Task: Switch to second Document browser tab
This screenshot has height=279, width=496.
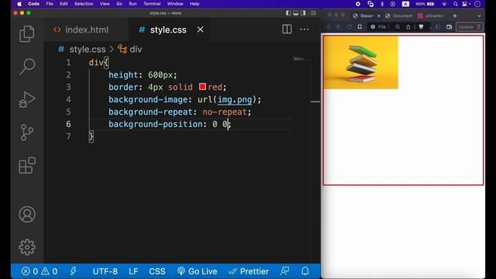Action: pyautogui.click(x=399, y=15)
